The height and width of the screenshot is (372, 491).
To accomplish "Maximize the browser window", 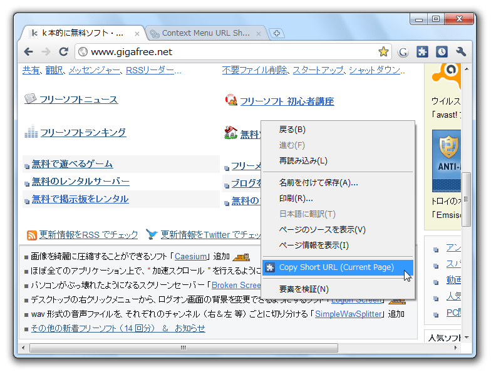I will pyautogui.click(x=436, y=19).
